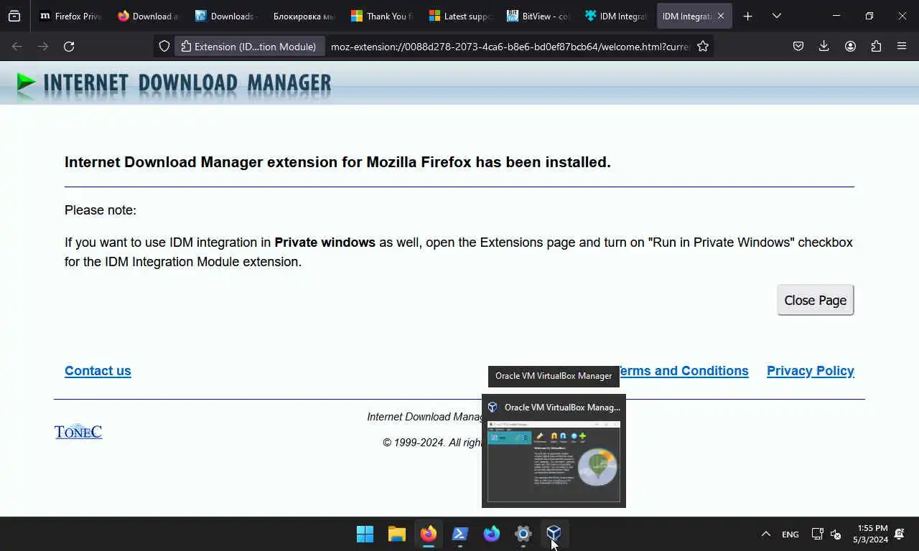Open the Terms and Conditions link
Screen dimensions: 919x551
(x=684, y=371)
